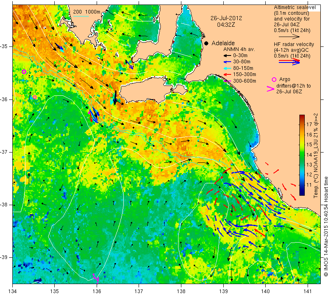This screenshot has height=296, width=329.
Task: Click the Temp. NOAA19_L3U colorbar title
Action: pos(315,155)
